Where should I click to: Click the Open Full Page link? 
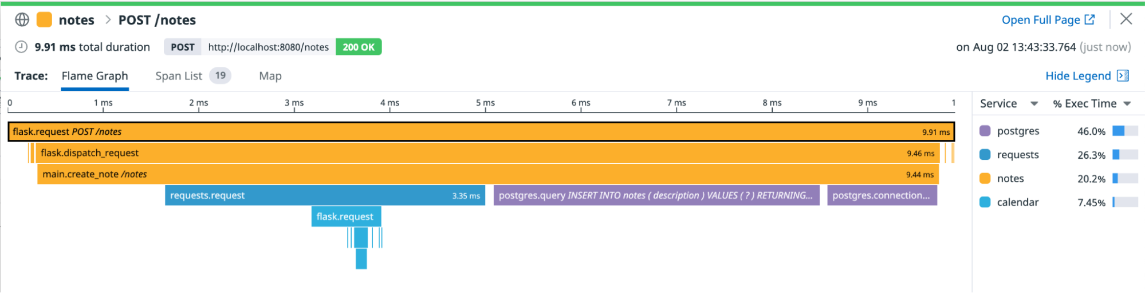[1040, 20]
